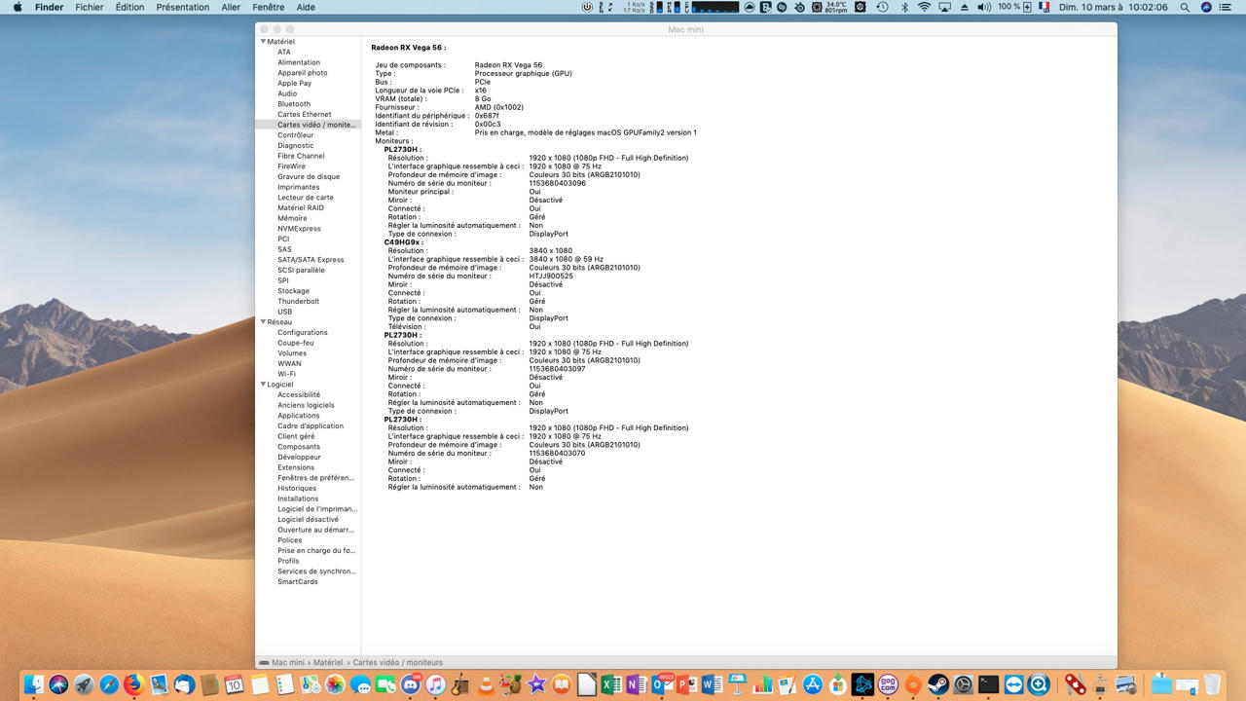Screen dimensions: 1246x701
Task: Open Messages bubble icon in Dock
Action: [360, 684]
